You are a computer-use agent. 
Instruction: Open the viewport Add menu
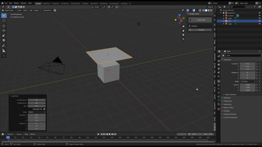pos(31,10)
